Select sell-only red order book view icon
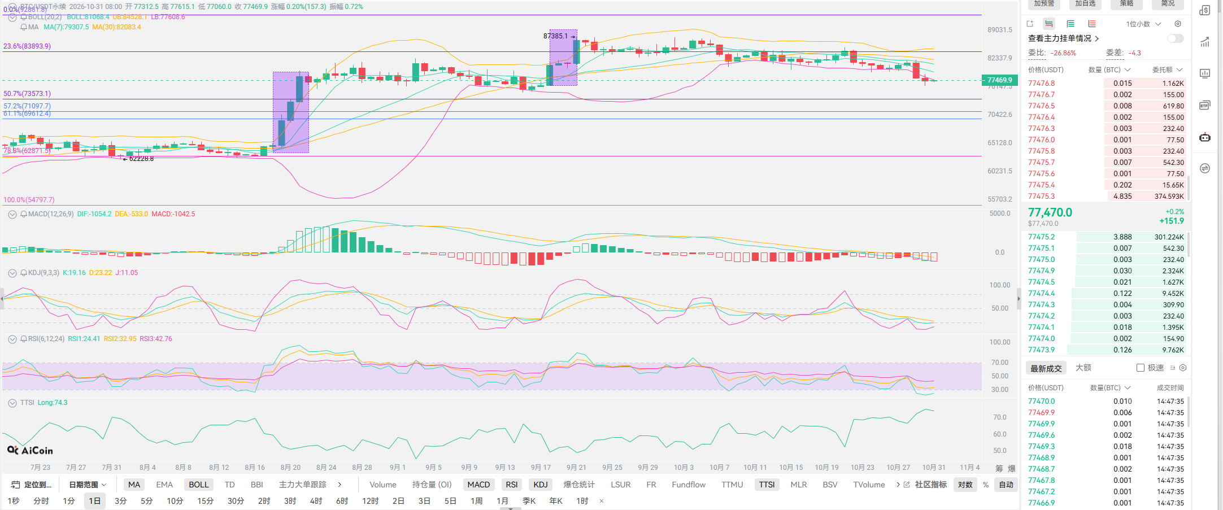The height and width of the screenshot is (510, 1223). tap(1092, 24)
